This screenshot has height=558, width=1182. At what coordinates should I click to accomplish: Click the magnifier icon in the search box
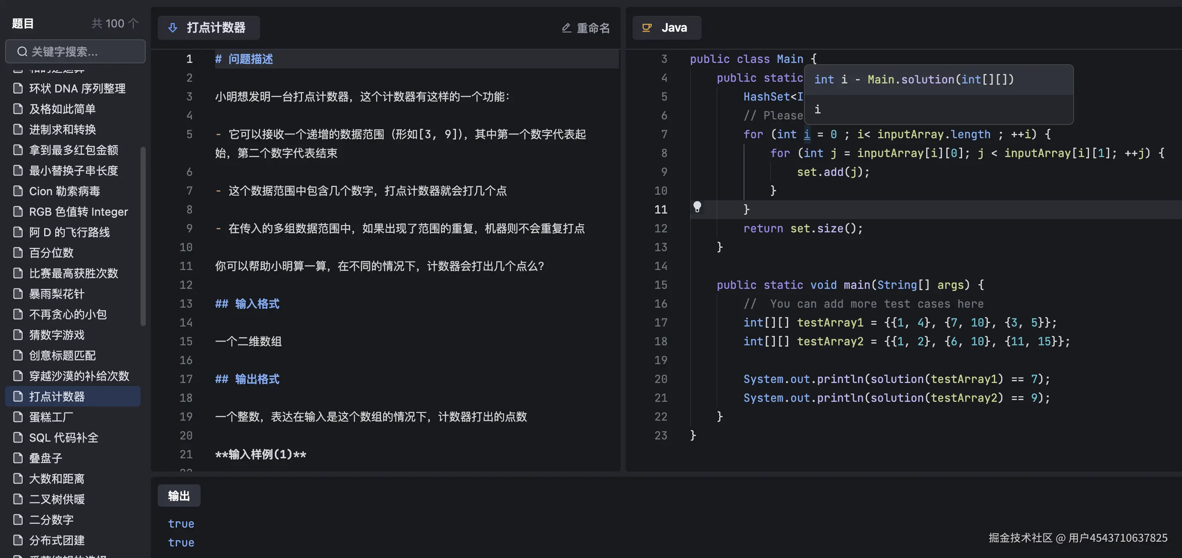pos(21,51)
